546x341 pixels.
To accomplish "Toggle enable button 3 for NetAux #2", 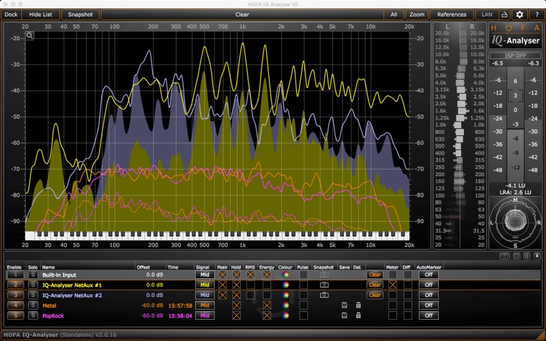I will coord(15,295).
